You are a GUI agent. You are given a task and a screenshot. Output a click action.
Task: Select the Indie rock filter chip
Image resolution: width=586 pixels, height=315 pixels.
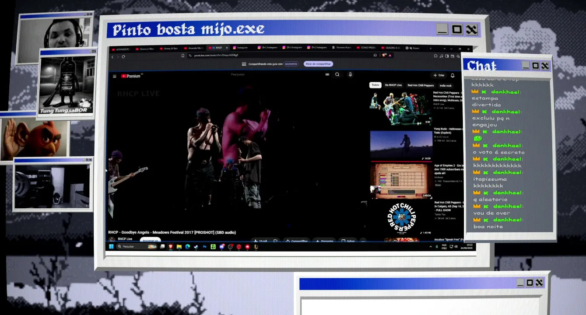pyautogui.click(x=446, y=86)
